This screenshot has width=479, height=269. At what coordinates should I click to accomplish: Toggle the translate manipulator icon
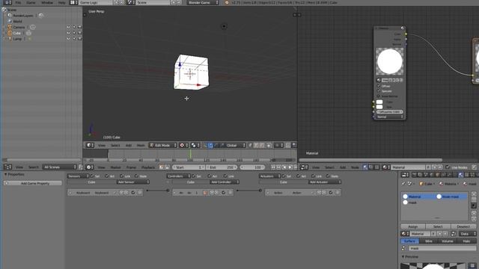(x=211, y=145)
